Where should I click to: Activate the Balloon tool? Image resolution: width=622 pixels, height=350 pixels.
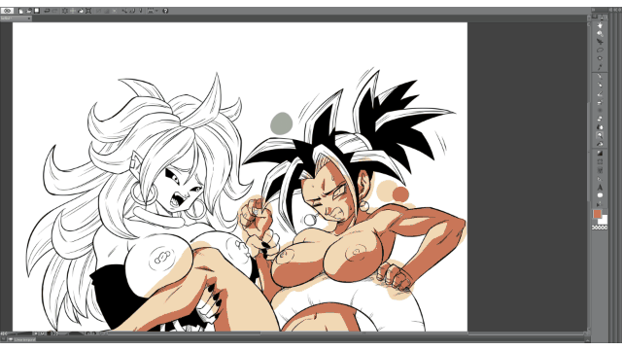600,195
